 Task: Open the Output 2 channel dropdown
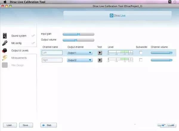(80, 60)
